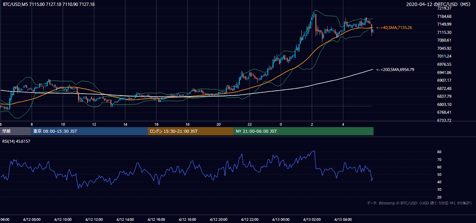Click the 4/12 18:00 bottom time label
476x223 pixels.
coord(187,220)
